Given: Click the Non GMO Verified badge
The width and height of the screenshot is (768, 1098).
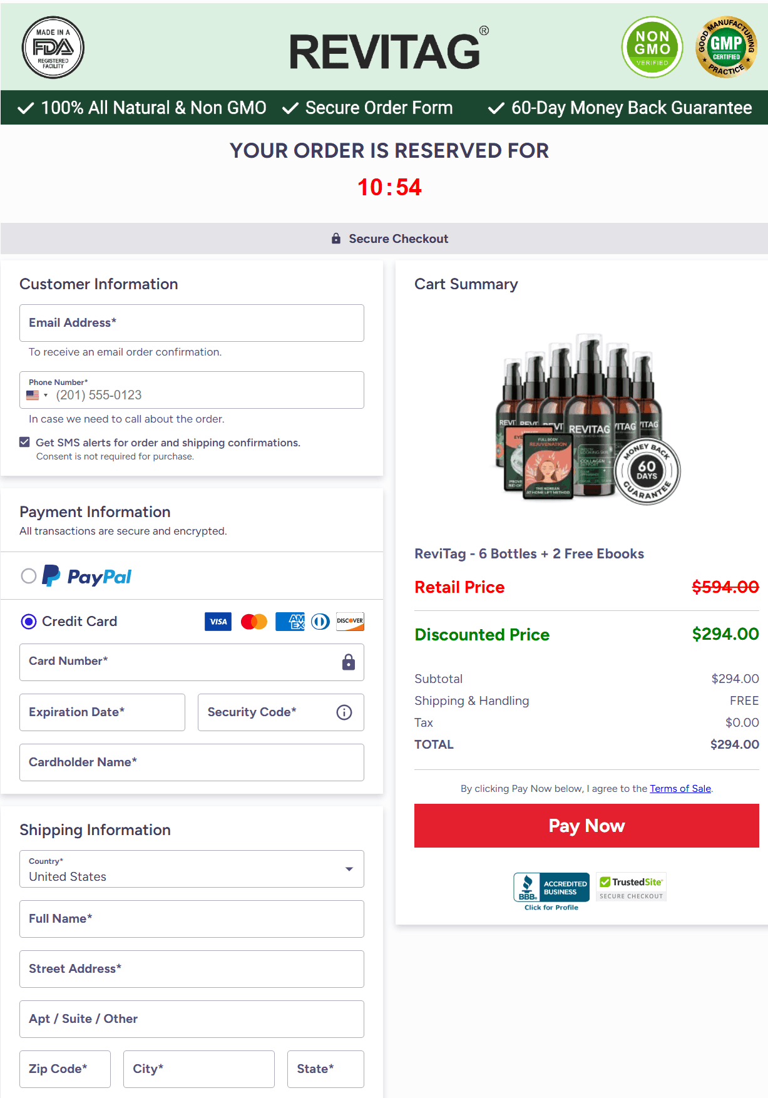Looking at the screenshot, I should coord(652,48).
